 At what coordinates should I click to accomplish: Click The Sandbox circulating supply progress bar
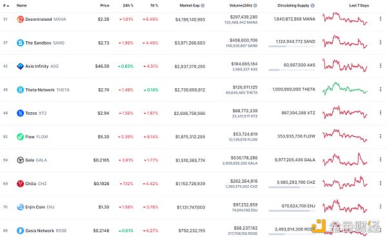pyautogui.click(x=292, y=46)
